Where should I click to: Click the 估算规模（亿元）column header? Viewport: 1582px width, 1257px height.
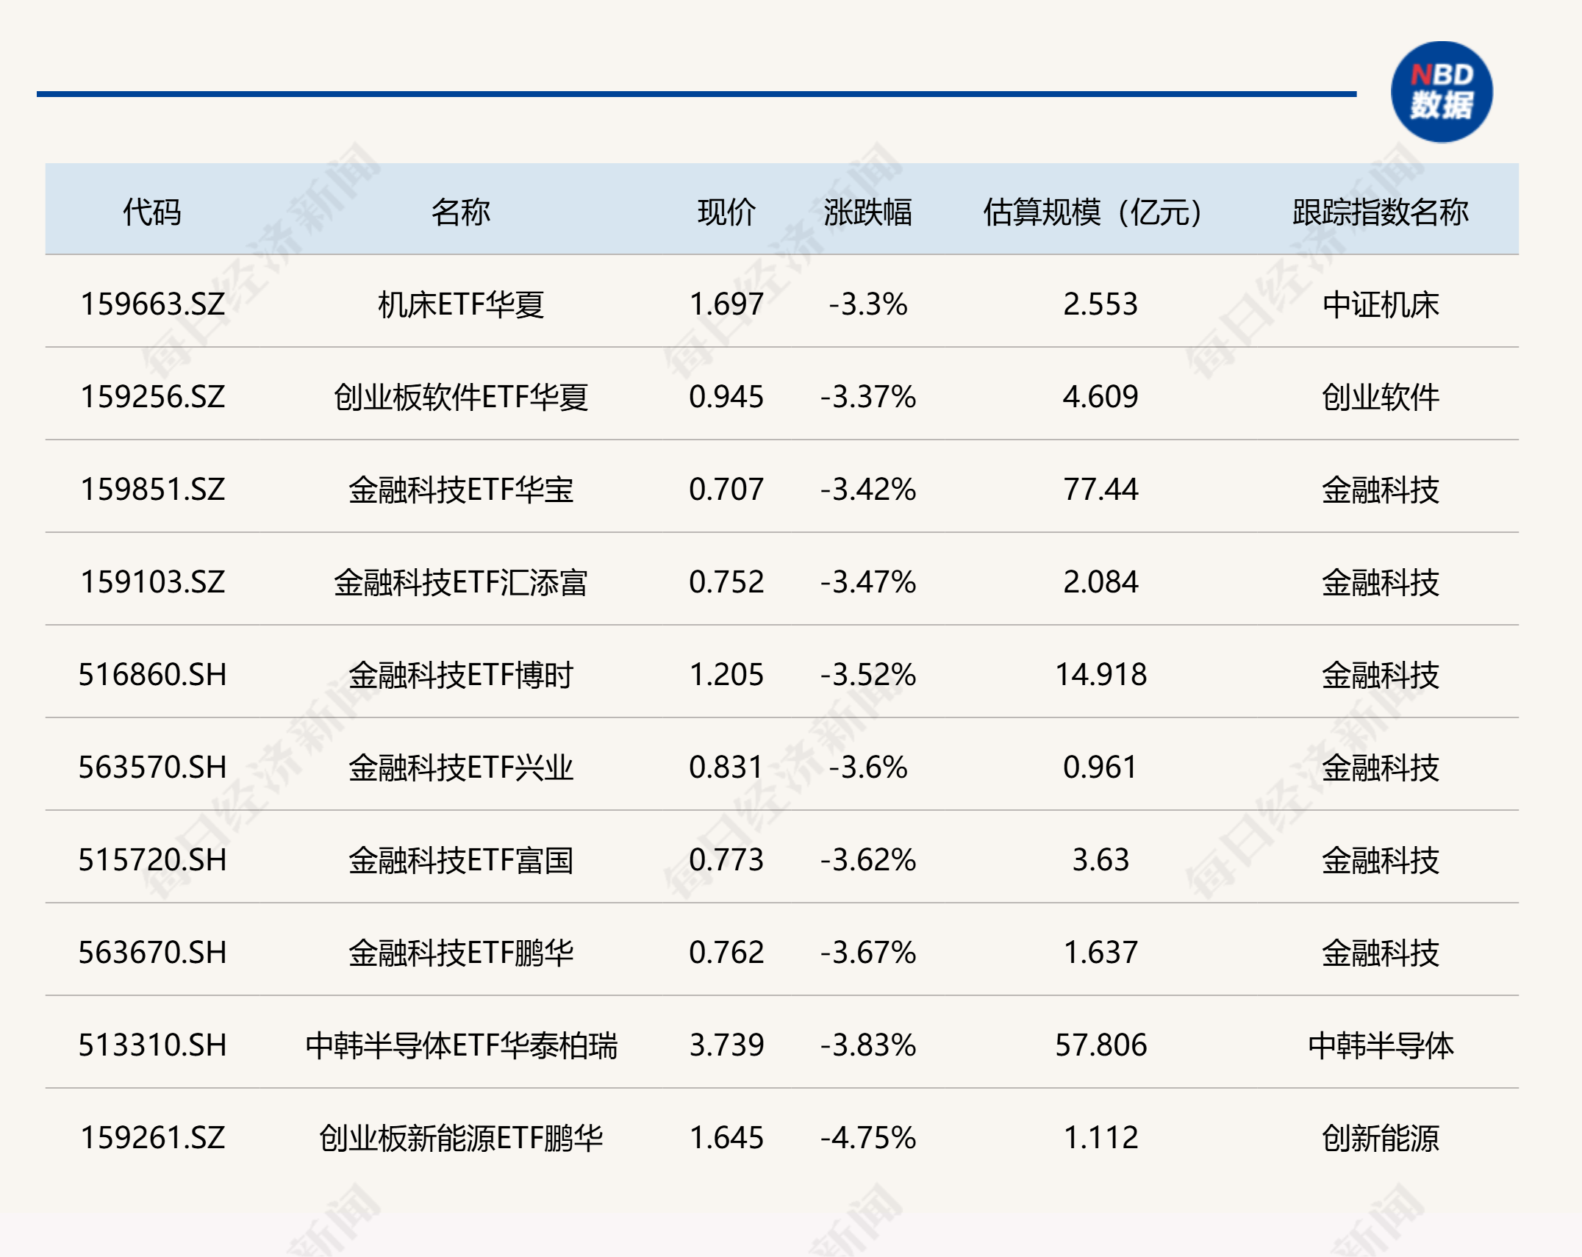coord(1092,212)
